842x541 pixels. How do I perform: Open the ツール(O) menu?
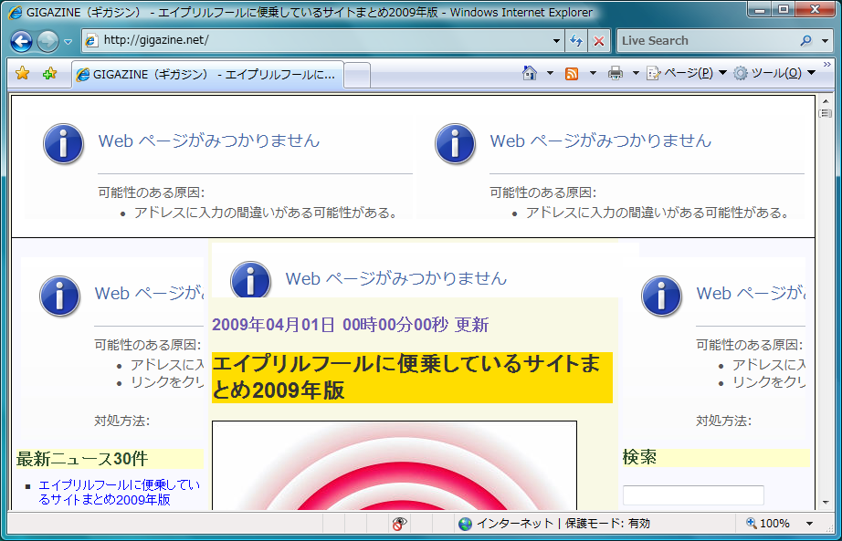click(x=774, y=73)
